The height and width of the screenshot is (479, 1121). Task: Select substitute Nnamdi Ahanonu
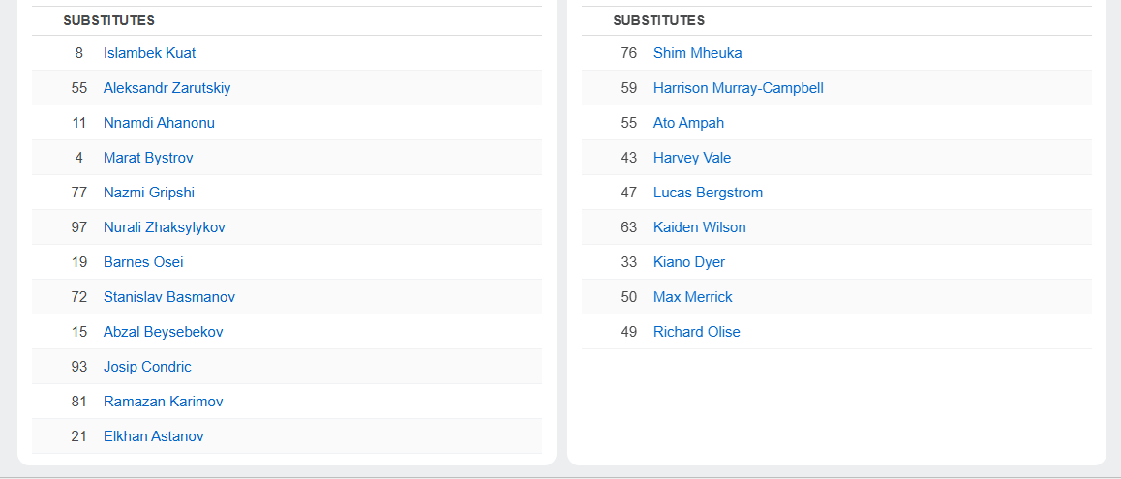click(x=159, y=123)
